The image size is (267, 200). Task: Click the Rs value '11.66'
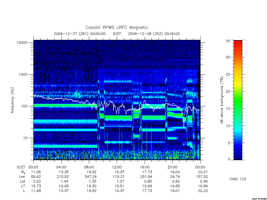(x=36, y=172)
